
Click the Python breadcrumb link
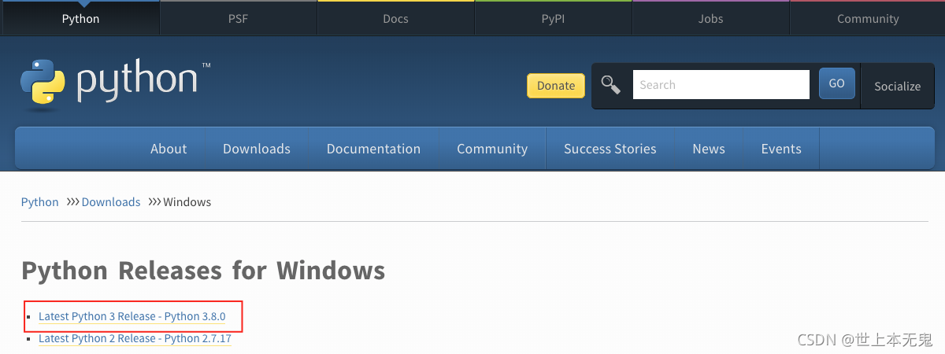40,202
